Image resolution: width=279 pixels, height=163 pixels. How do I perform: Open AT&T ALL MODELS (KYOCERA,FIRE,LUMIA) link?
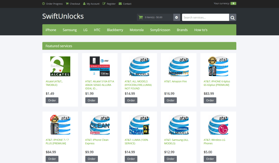click(138, 85)
